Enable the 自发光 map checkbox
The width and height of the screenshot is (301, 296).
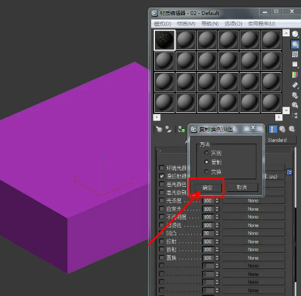tap(162, 209)
